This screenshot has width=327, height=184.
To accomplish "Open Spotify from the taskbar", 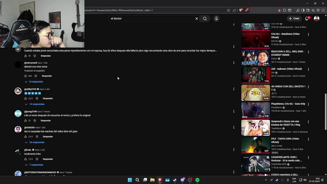I will point(197,180).
